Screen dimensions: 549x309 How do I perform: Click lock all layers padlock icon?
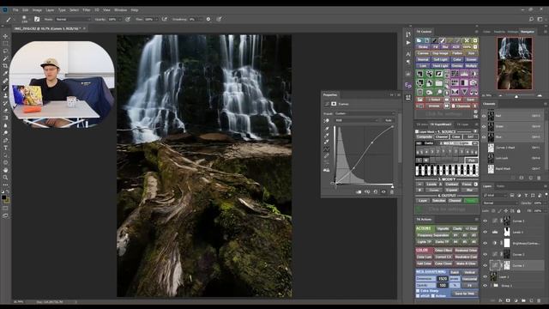[518, 211]
